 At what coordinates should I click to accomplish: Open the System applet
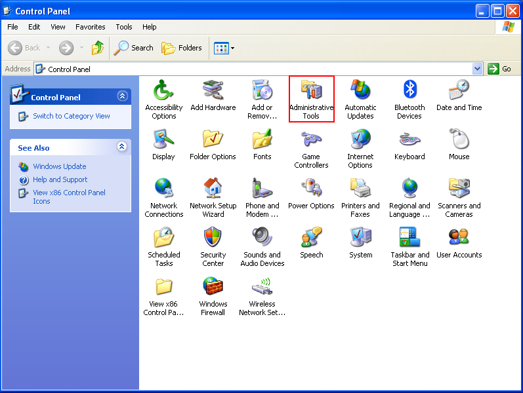click(360, 243)
